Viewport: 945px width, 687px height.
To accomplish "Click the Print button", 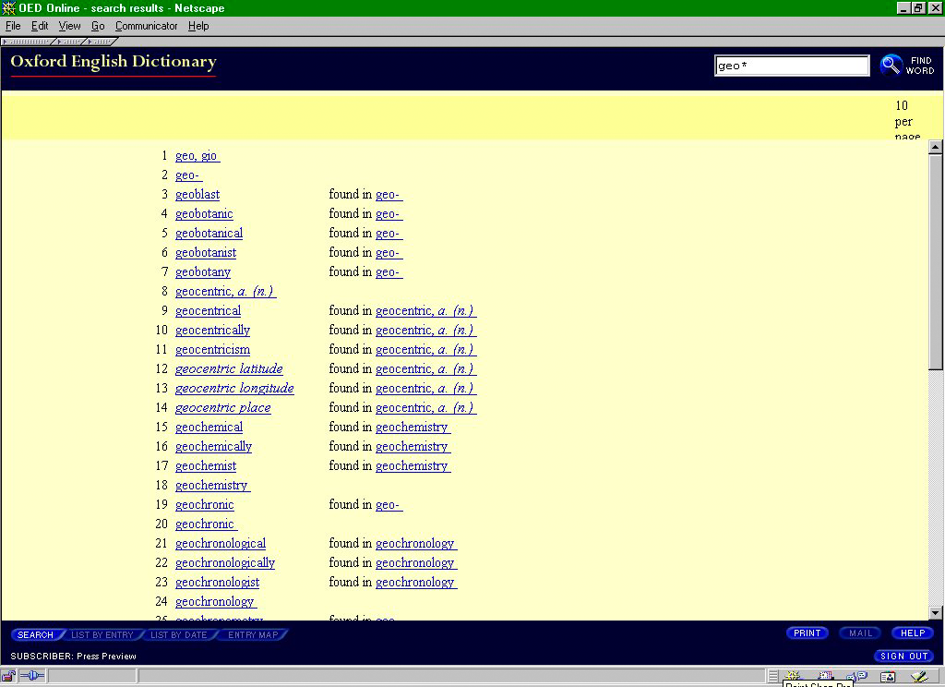I will tap(807, 633).
